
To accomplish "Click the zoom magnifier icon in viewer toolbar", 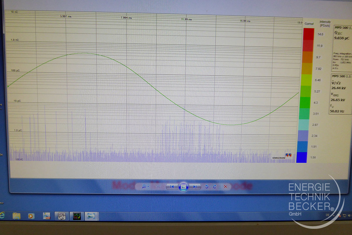I will pyautogui.click(x=144, y=187).
